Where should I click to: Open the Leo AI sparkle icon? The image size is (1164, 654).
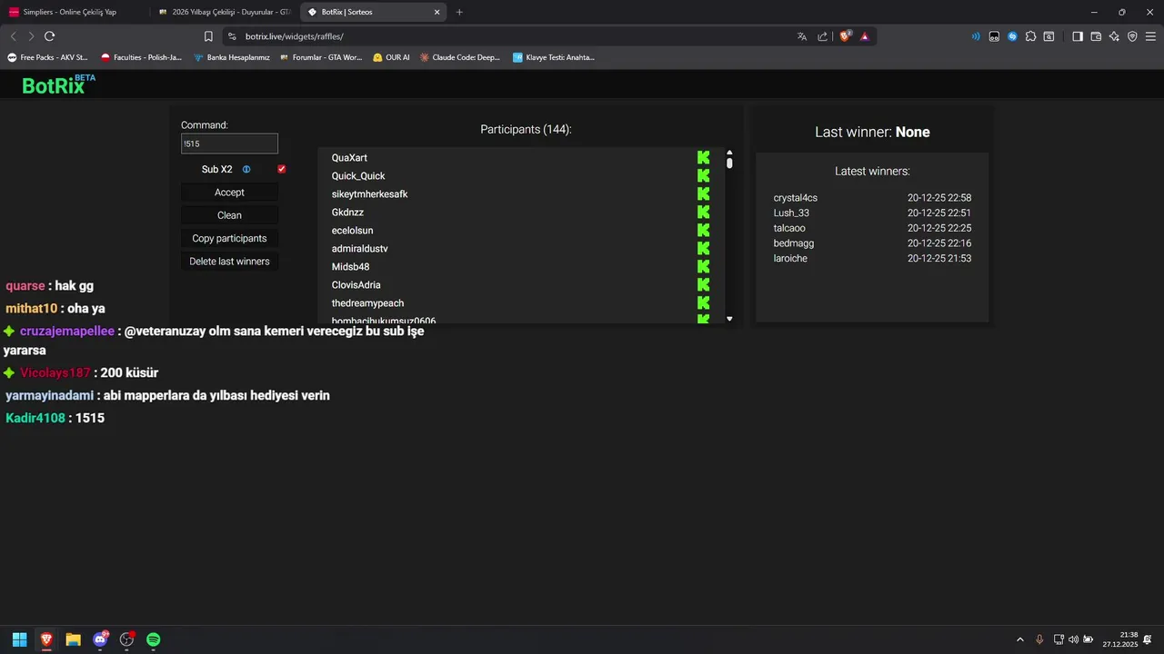pos(1114,36)
